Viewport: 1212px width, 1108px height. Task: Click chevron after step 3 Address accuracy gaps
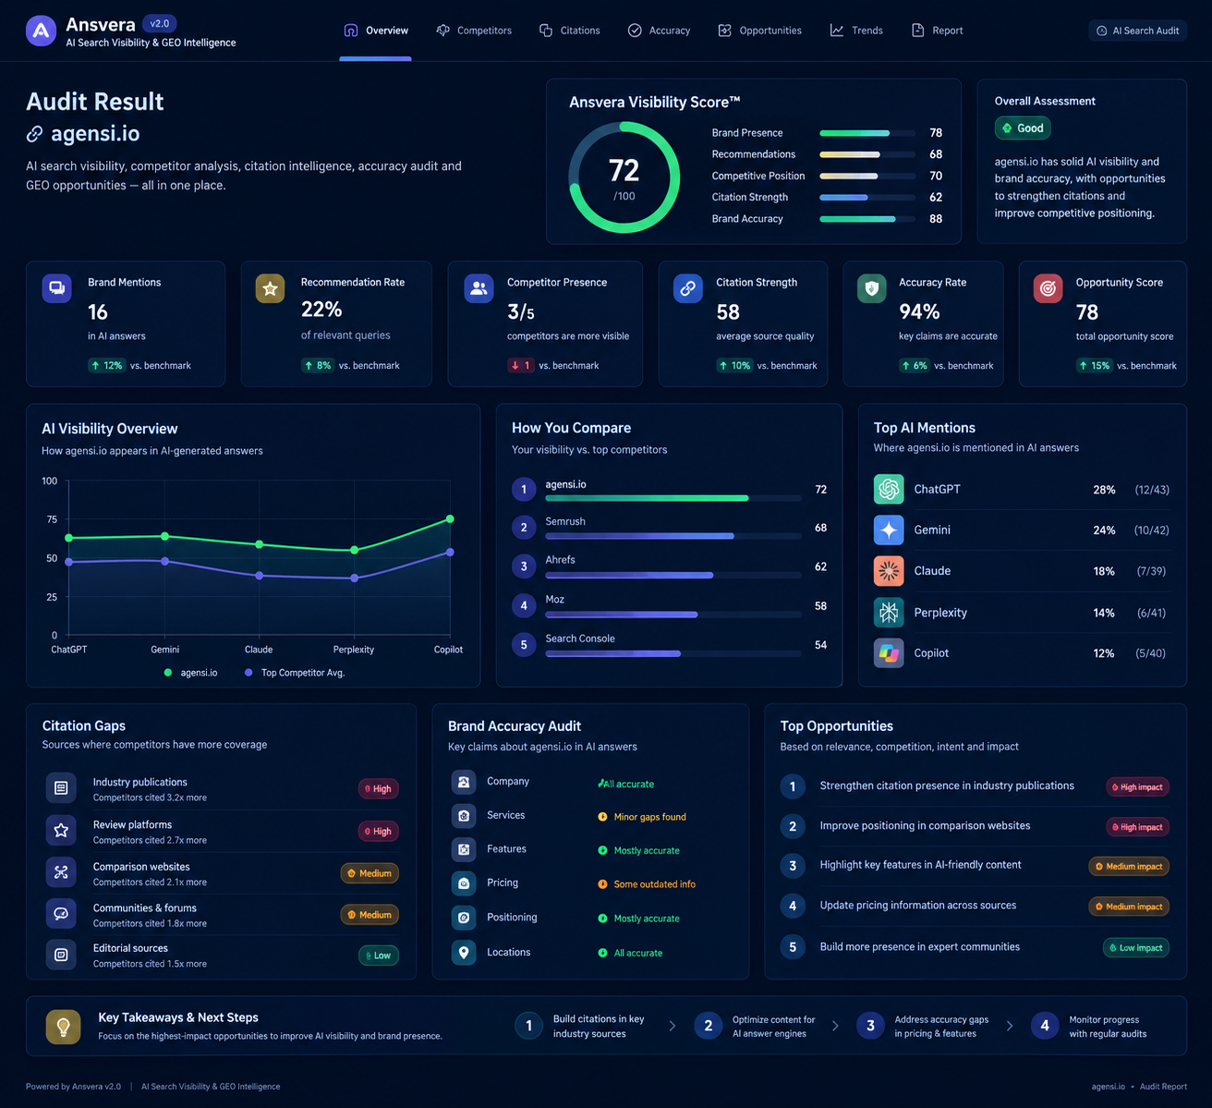tap(1010, 1026)
